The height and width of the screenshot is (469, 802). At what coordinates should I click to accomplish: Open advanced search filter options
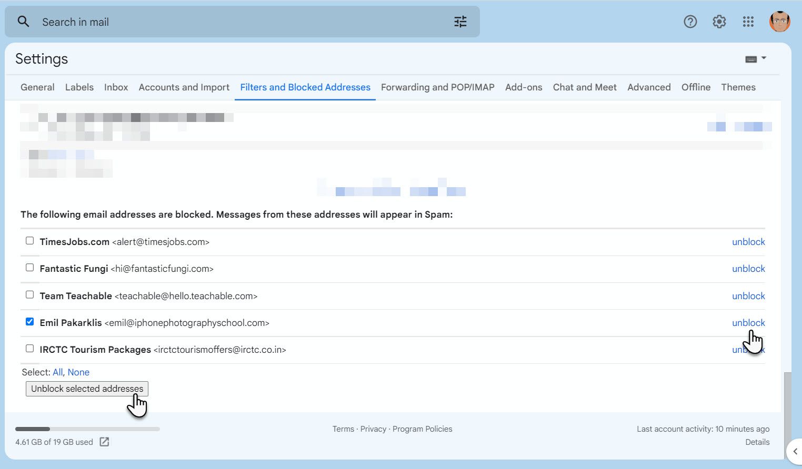coord(460,21)
